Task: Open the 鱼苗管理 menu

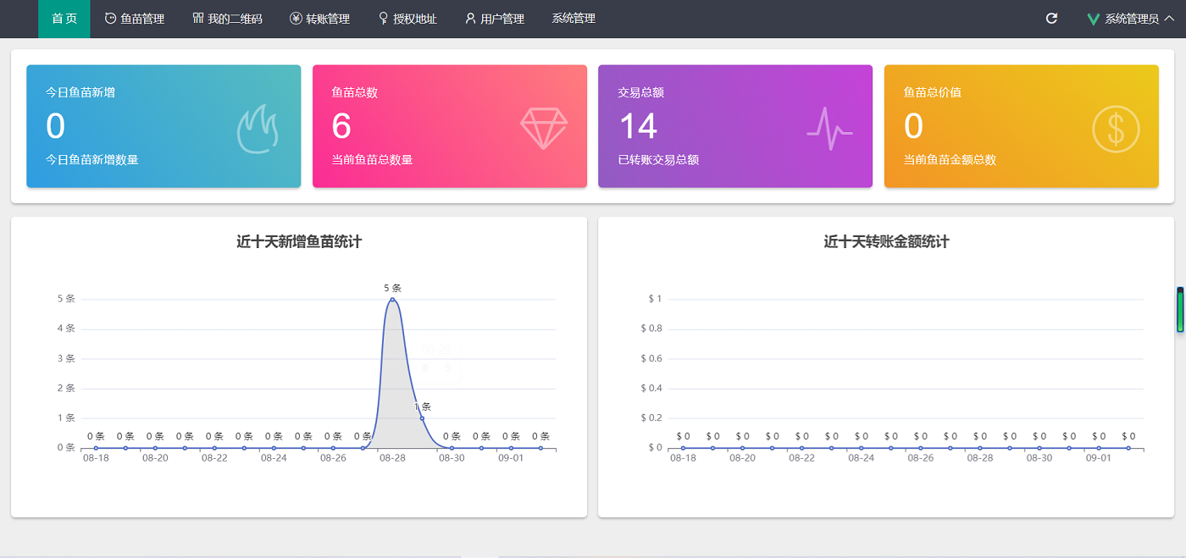Action: [x=135, y=19]
